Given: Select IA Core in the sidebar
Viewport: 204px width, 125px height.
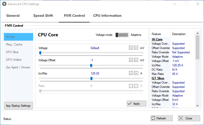Looking at the screenshot, I should [x=18, y=37].
